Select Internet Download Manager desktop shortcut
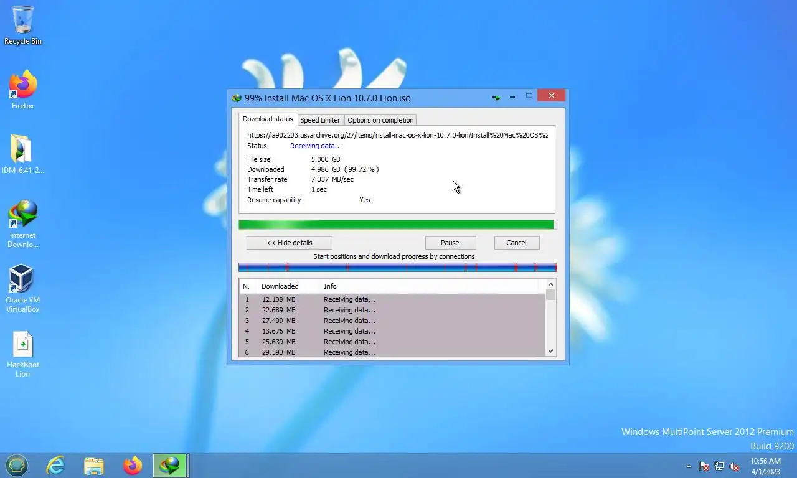Viewport: 797px width, 478px height. 23,224
